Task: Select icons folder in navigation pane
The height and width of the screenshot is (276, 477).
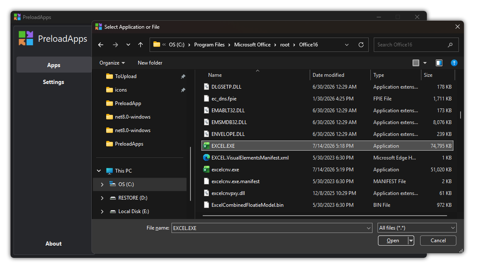Action: tap(121, 90)
